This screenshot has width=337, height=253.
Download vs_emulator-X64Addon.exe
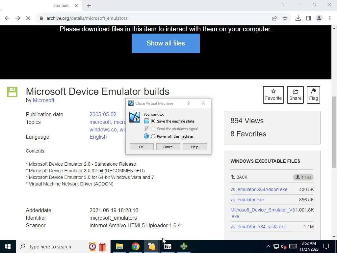259,189
